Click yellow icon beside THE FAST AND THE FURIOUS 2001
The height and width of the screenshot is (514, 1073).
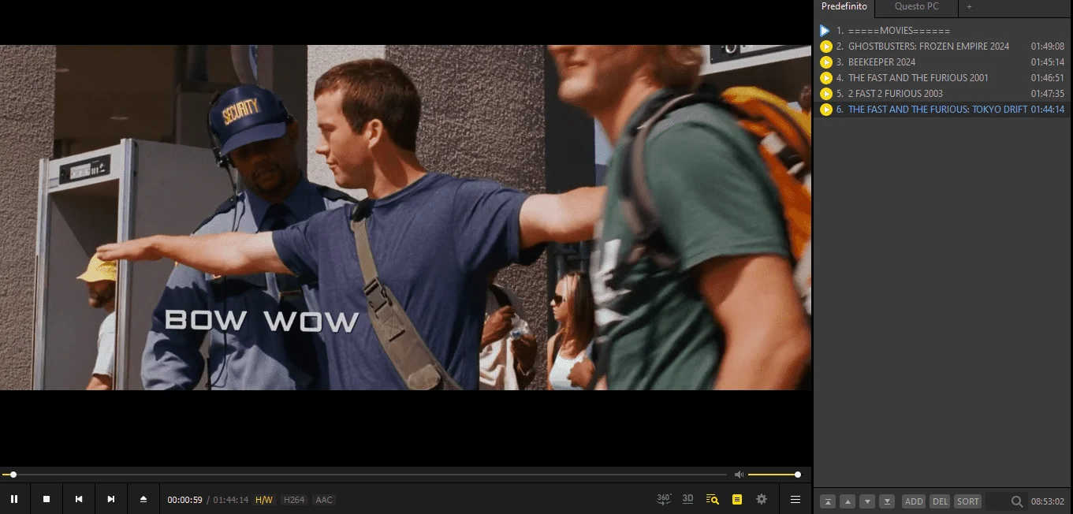(x=825, y=78)
